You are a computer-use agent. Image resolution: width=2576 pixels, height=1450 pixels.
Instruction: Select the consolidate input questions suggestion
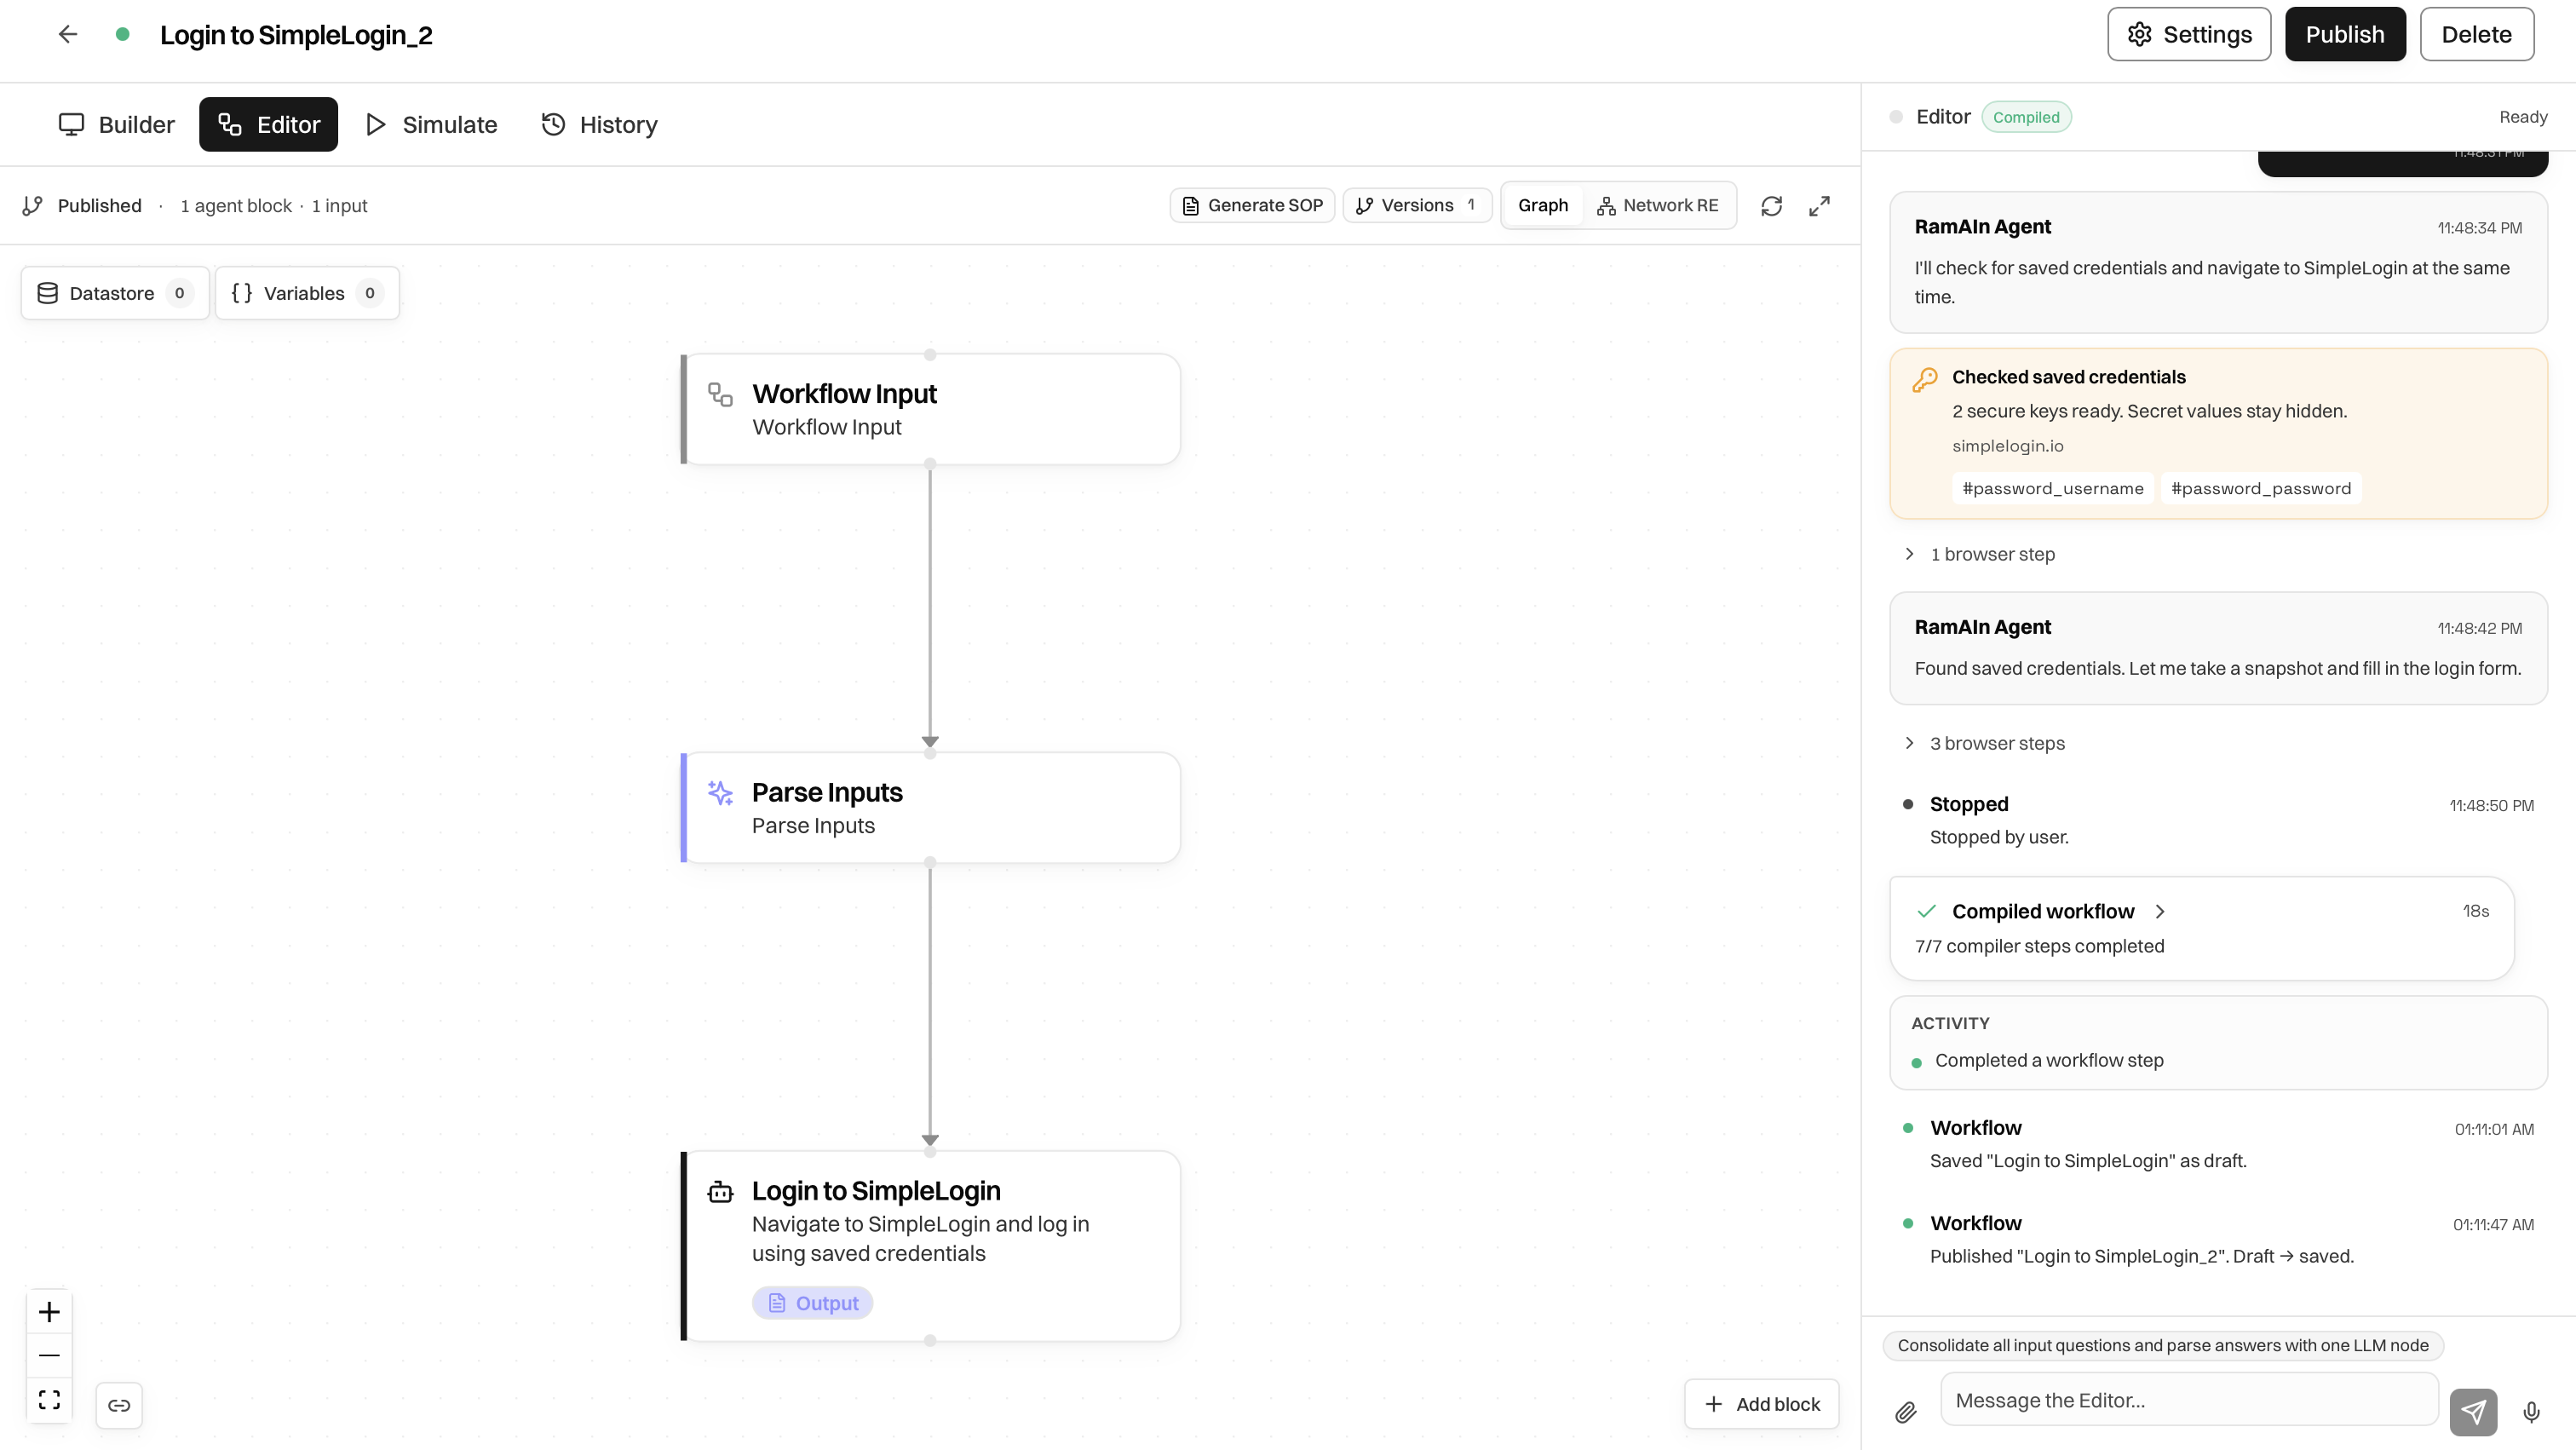[2163, 1345]
